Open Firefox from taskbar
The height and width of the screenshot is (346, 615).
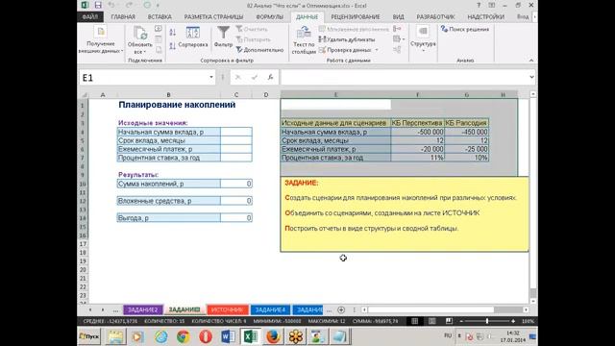point(273,336)
